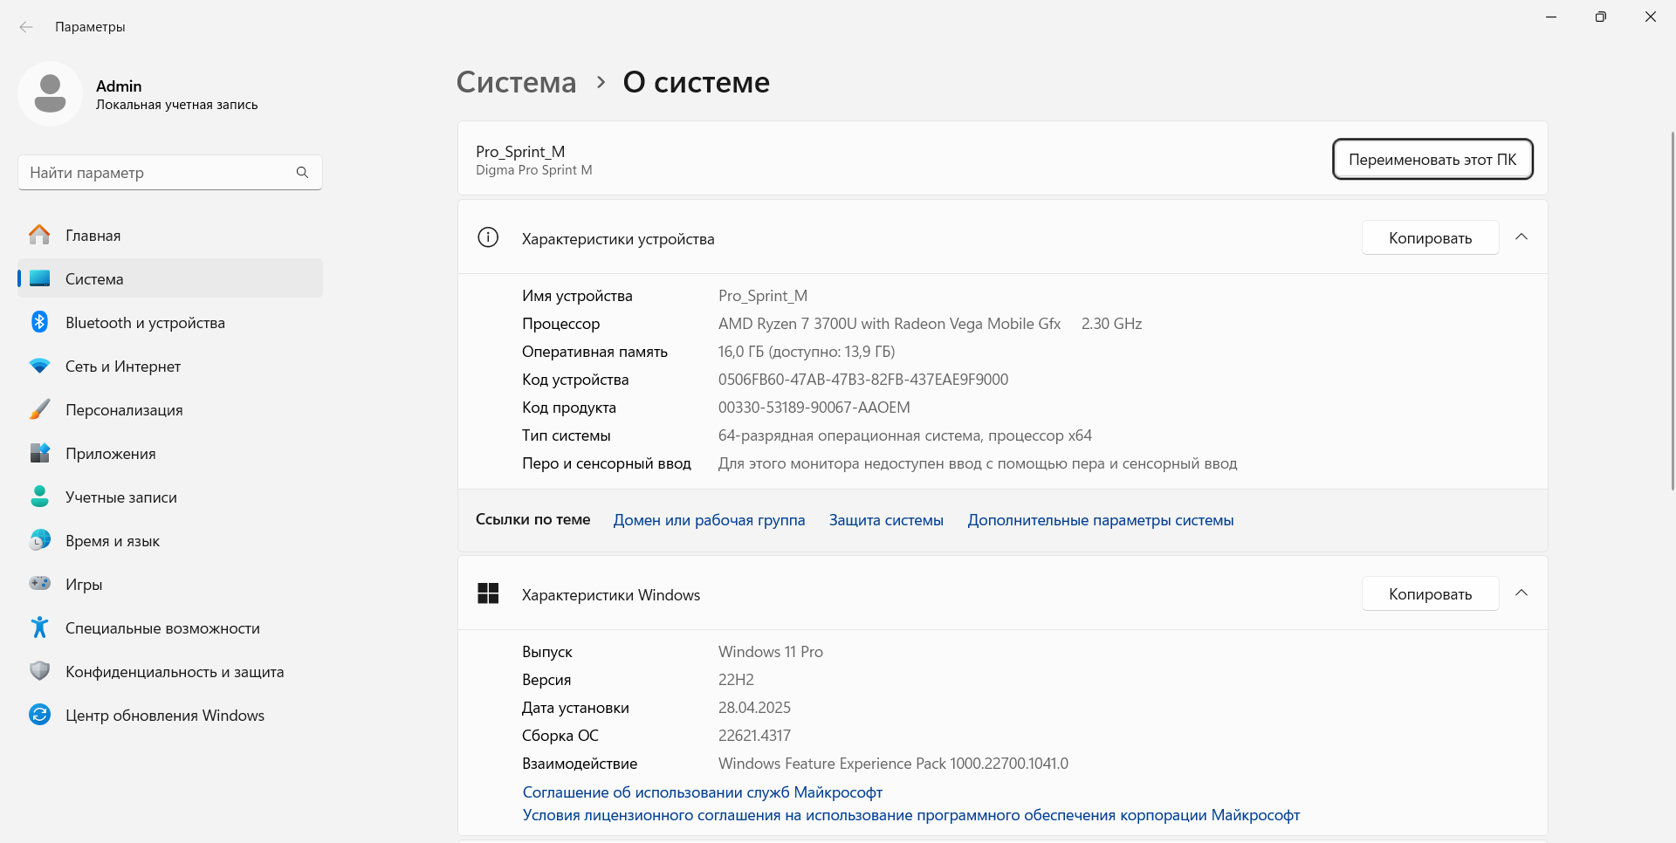Open Время и язык settings
The height and width of the screenshot is (843, 1676).
[x=170, y=540]
